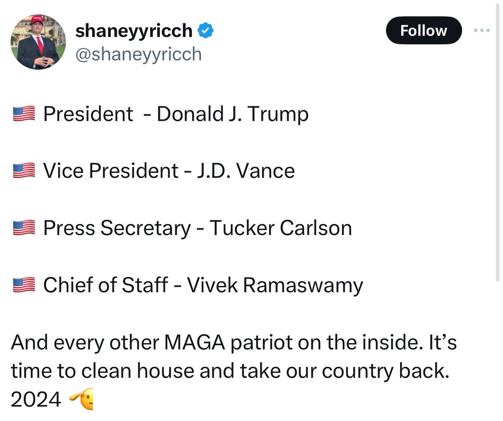
Task: Open the shaneyyricch profile picture
Action: [x=38, y=42]
